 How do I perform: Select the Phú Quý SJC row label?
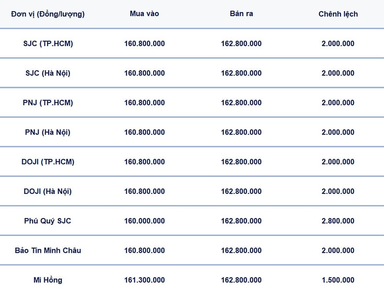coord(48,221)
